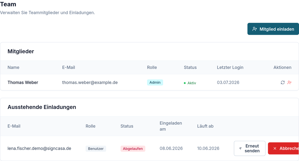Select the Admin role badge
The image size is (299, 161).
(x=155, y=83)
